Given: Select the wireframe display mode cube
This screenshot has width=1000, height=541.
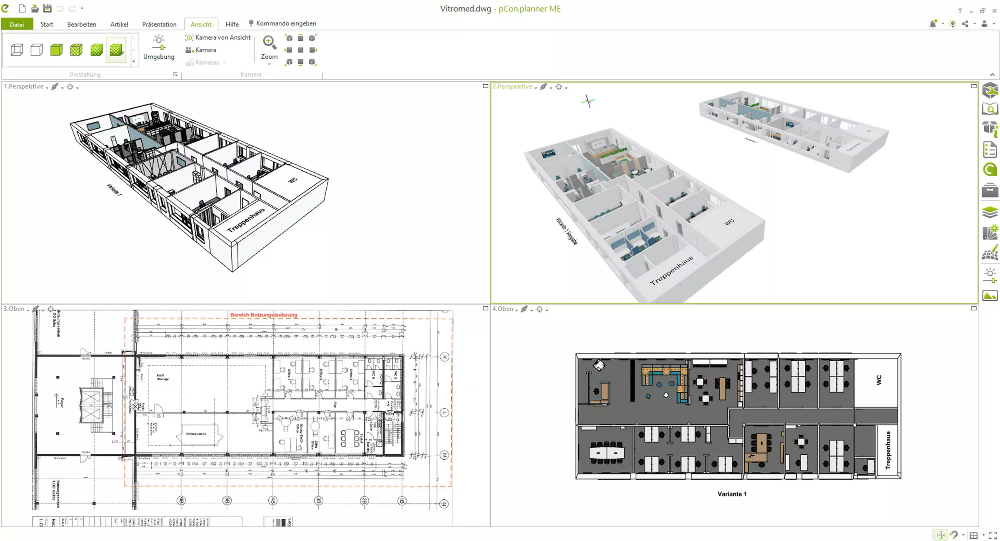Looking at the screenshot, I should tap(17, 50).
